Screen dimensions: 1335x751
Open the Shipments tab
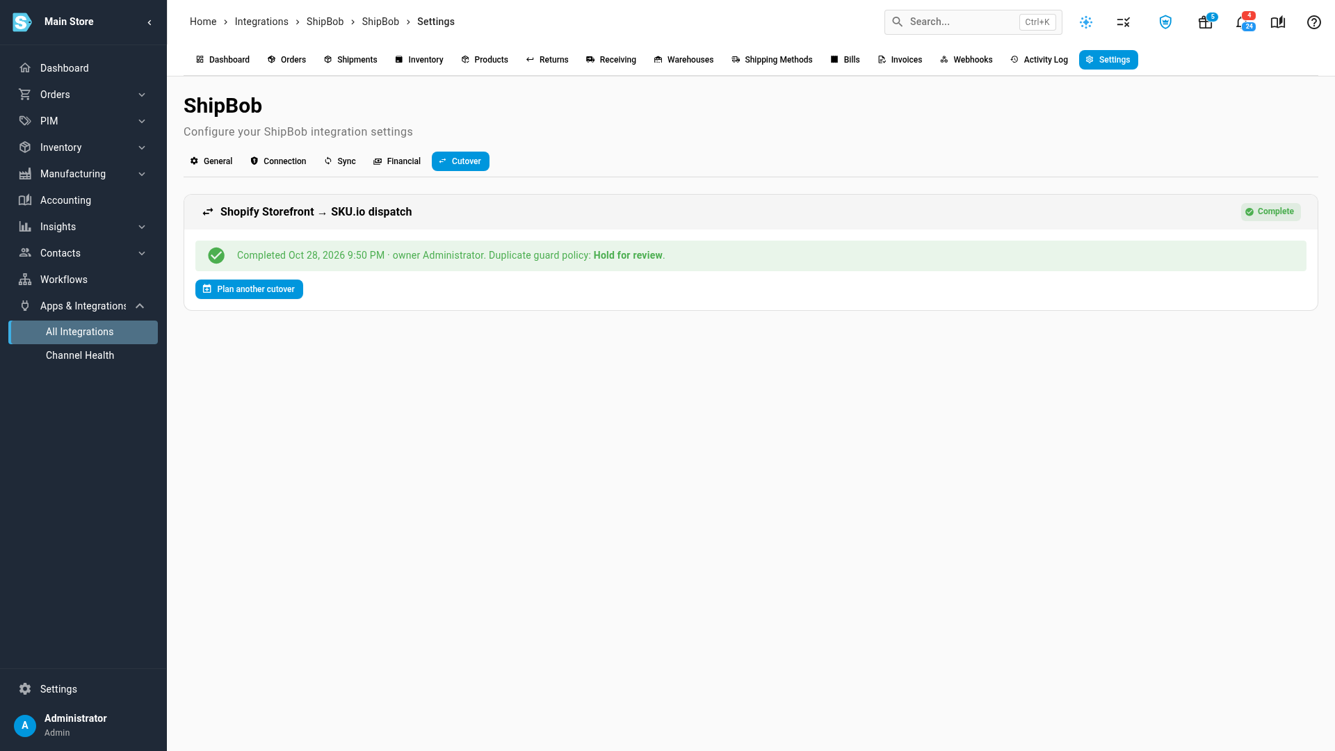click(350, 60)
